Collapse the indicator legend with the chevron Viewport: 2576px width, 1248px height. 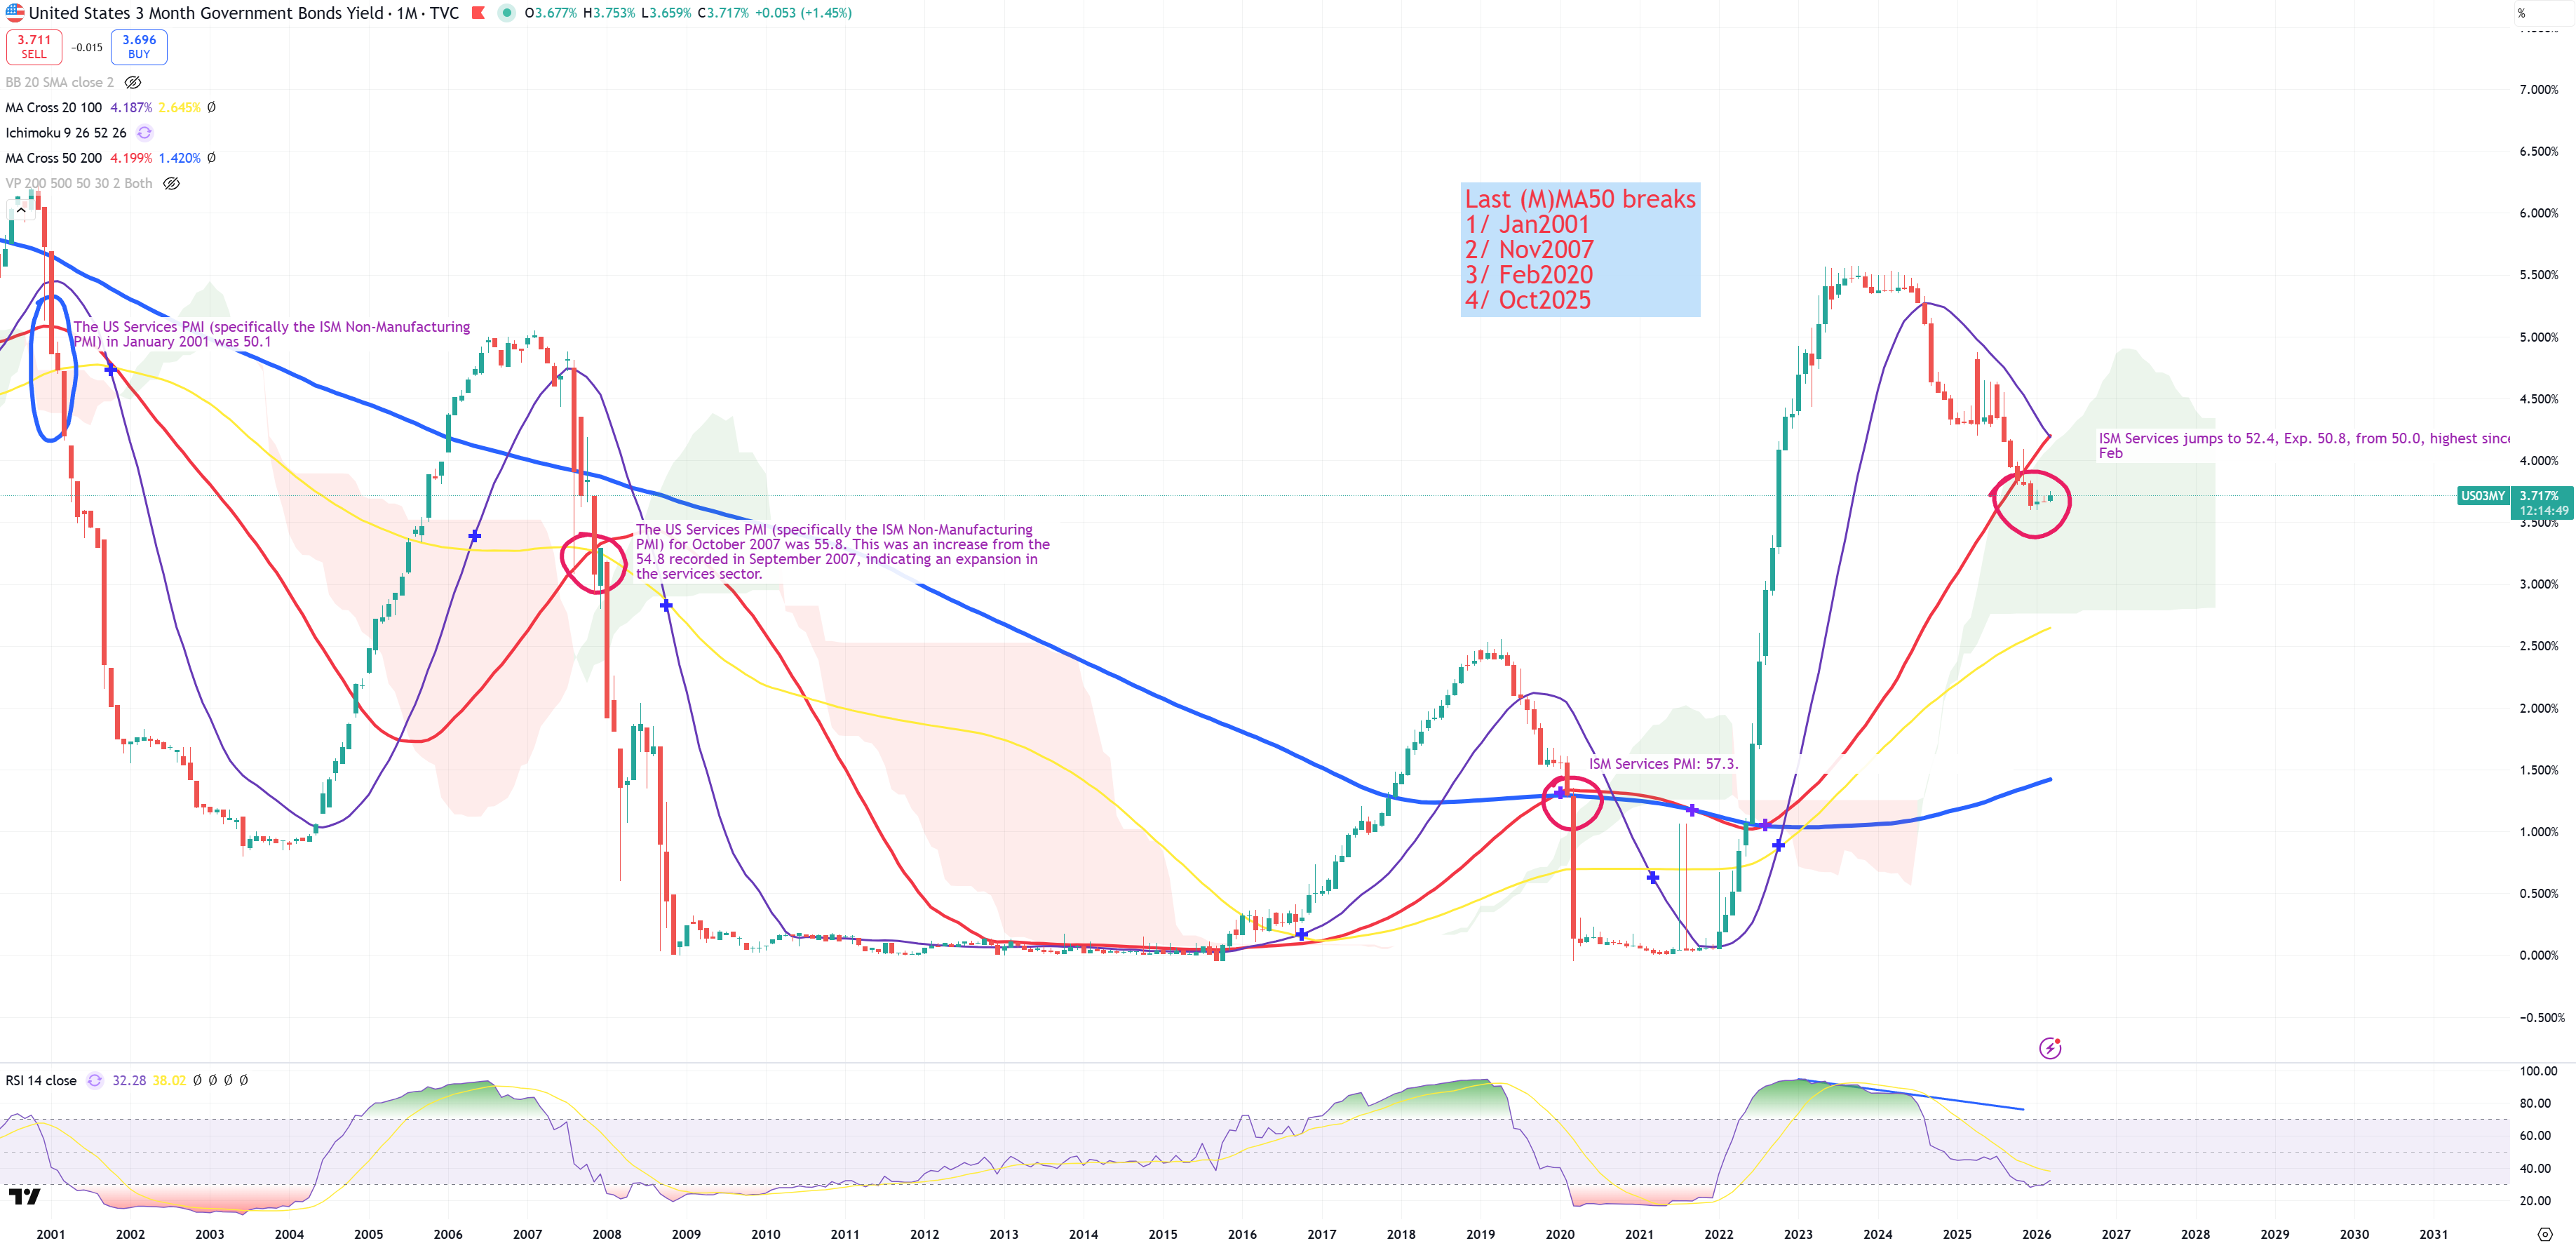point(20,210)
